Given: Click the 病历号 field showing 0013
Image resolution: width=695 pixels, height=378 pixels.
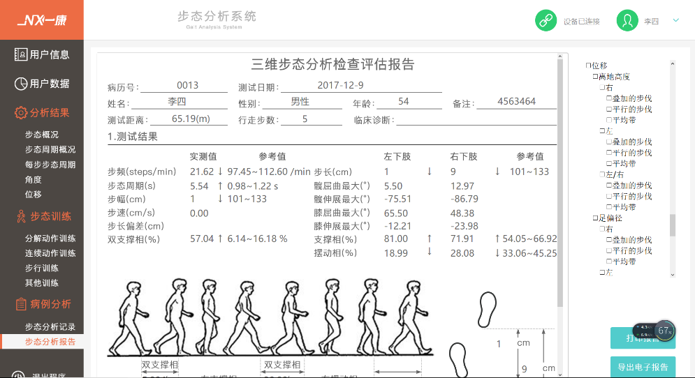Looking at the screenshot, I should point(187,86).
